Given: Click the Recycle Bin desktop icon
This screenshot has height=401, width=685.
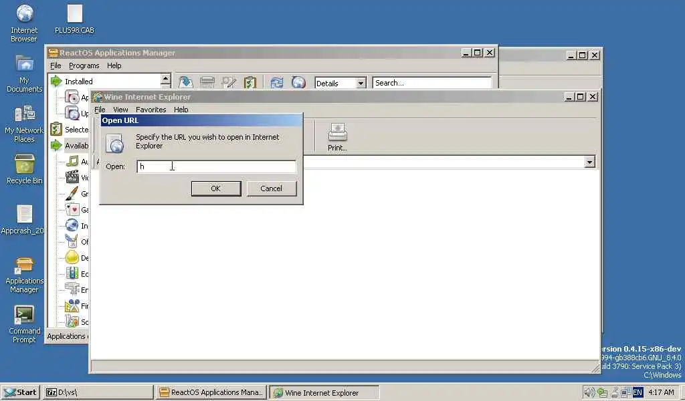Looking at the screenshot, I should pyautogui.click(x=24, y=170).
